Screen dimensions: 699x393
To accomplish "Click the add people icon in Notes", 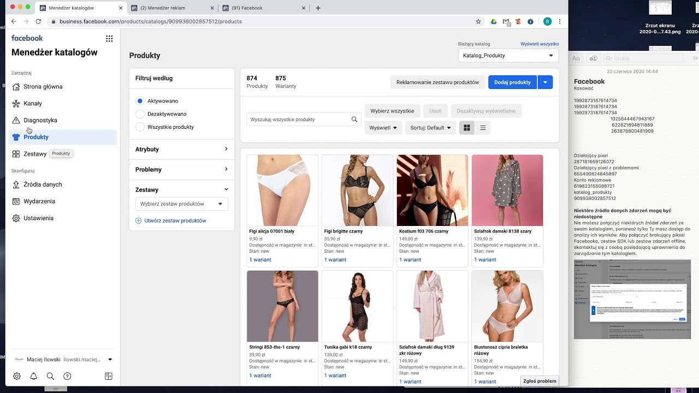I will pyautogui.click(x=594, y=58).
